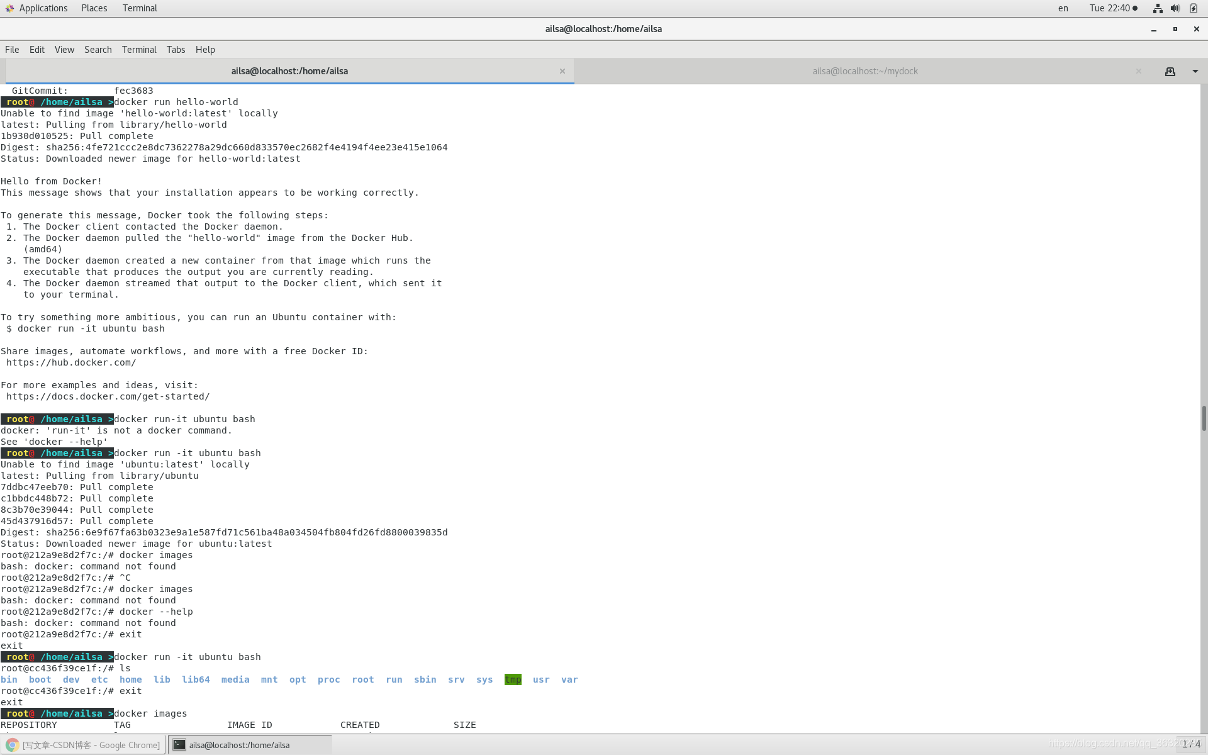This screenshot has width=1208, height=755.
Task: Close the ~/mydock terminal tab
Action: click(x=1138, y=72)
